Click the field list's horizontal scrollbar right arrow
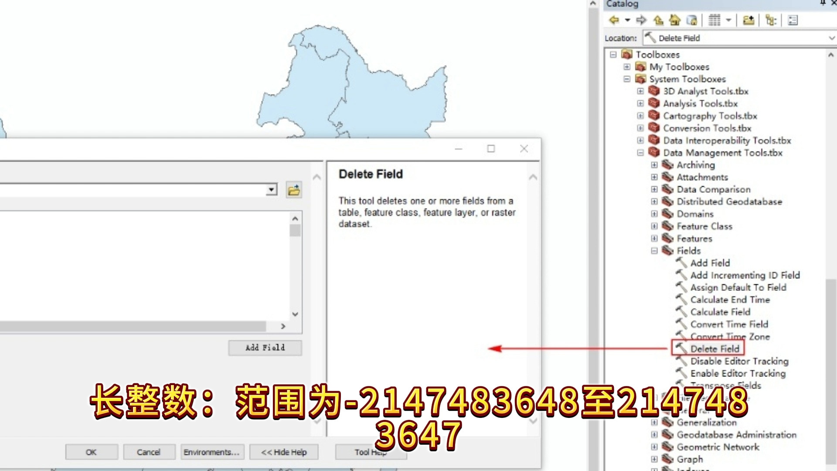This screenshot has width=837, height=471. click(x=283, y=326)
